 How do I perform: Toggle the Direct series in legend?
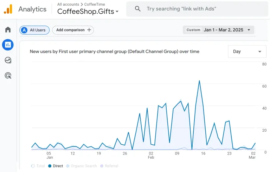click(x=56, y=166)
